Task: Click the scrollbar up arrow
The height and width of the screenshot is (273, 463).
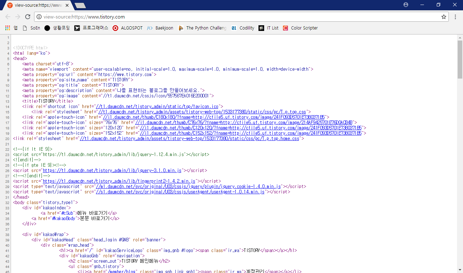Action: coord(460,37)
